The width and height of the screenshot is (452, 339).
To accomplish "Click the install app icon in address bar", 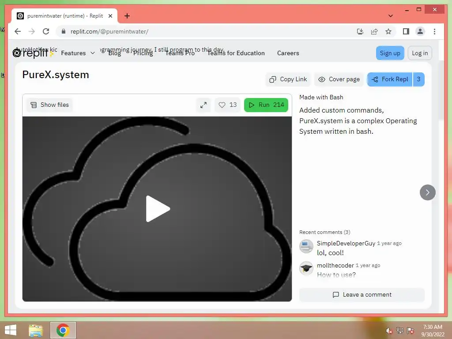I will click(360, 31).
